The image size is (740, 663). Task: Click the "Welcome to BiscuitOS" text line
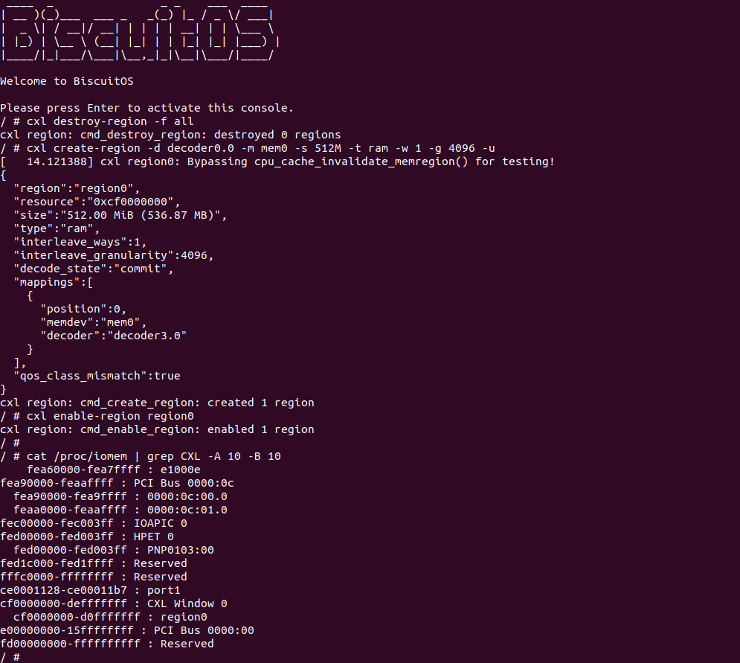[67, 81]
